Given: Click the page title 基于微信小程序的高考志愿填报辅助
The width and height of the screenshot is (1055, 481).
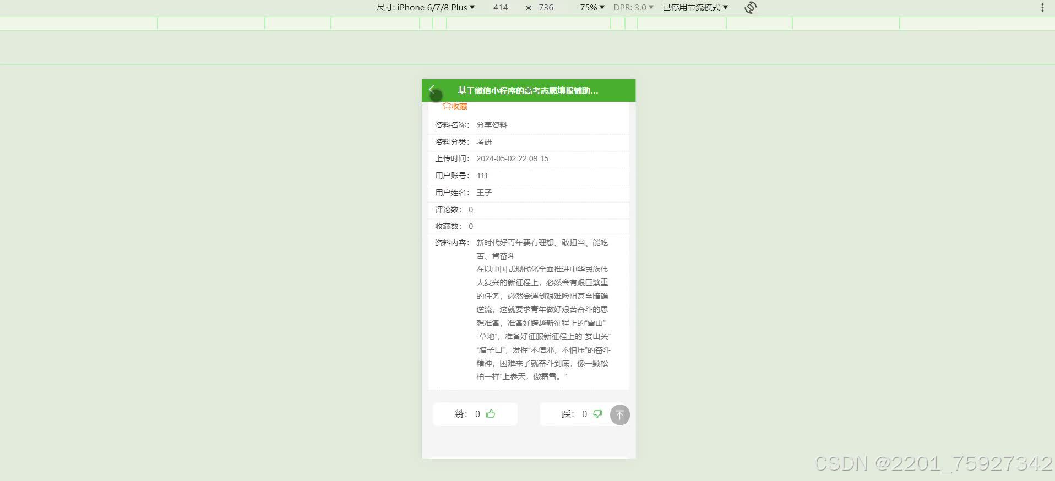Looking at the screenshot, I should pos(528,90).
